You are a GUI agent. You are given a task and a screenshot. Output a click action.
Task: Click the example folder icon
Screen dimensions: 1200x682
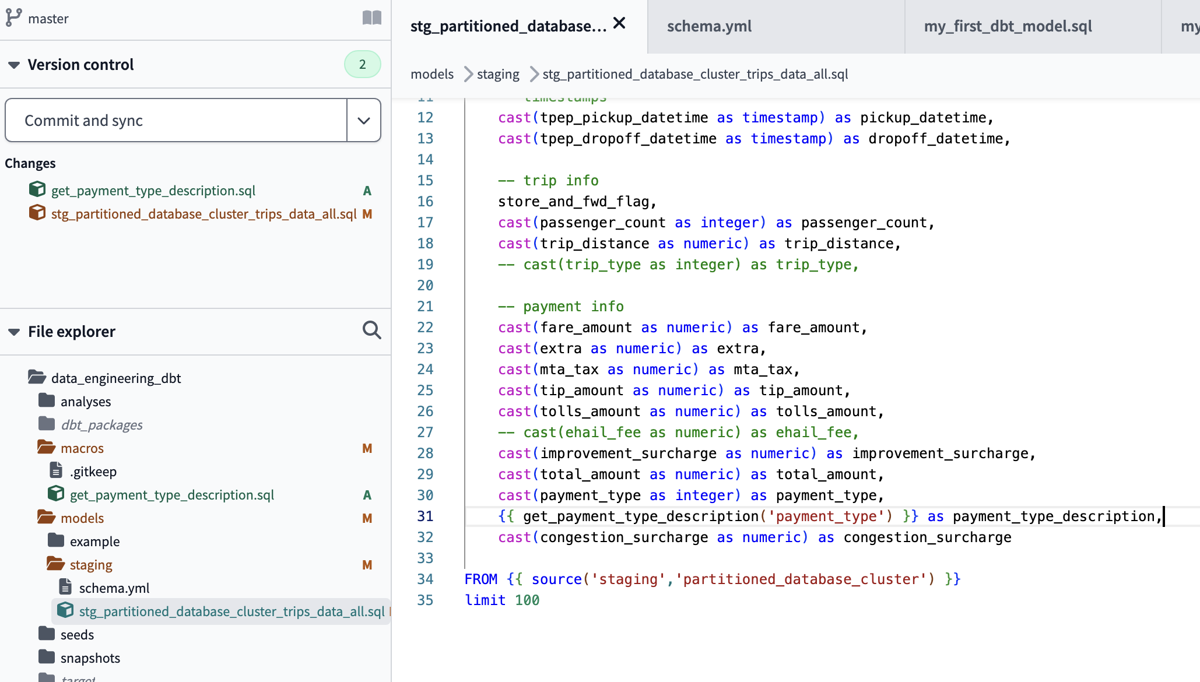tap(56, 540)
